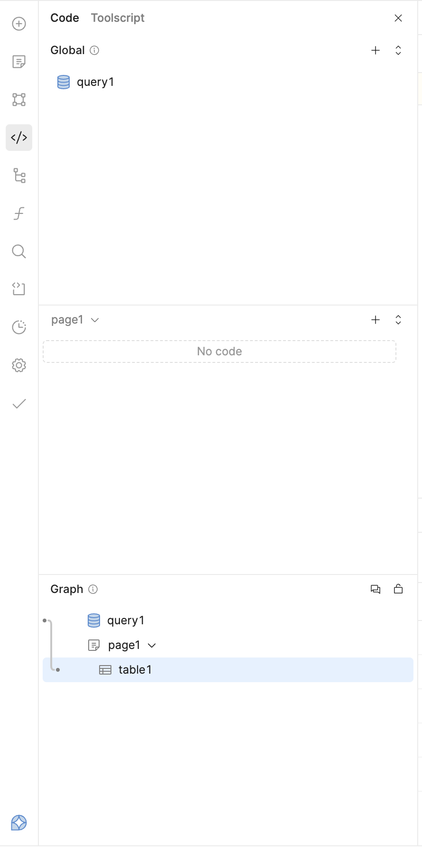Switch to the Toolscript tab
Screen dimensions: 422x852
118,18
